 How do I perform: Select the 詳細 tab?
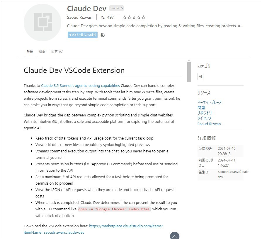point(30,51)
